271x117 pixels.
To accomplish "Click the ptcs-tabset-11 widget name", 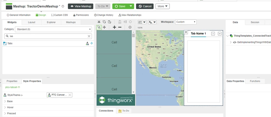I will pyautogui.click(x=13, y=87).
